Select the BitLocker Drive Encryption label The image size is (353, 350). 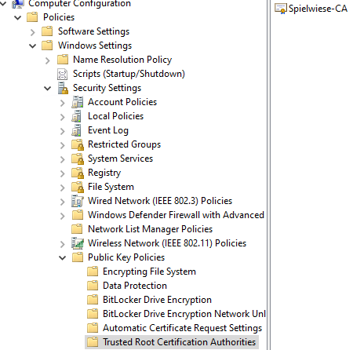[x=157, y=300]
